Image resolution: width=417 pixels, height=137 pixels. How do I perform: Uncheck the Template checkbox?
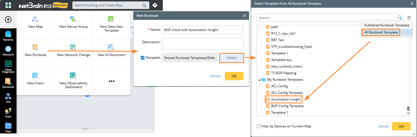[142, 58]
